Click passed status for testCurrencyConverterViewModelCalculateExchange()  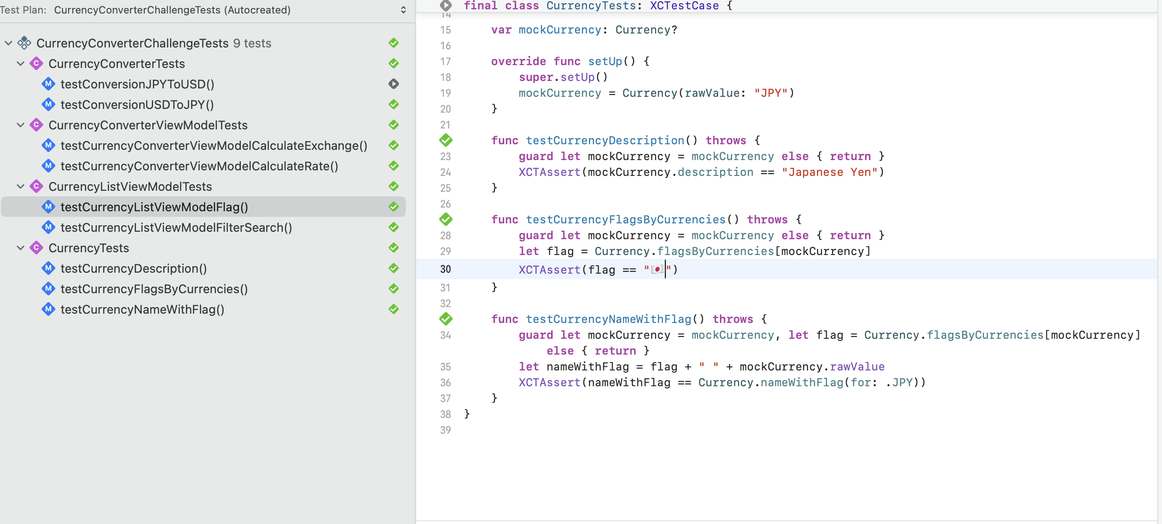394,145
